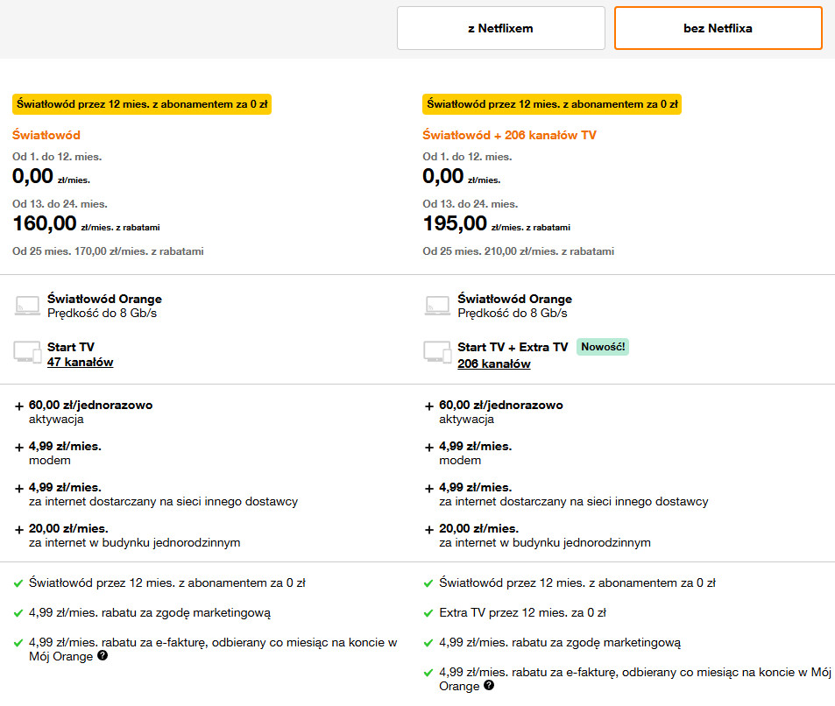The height and width of the screenshot is (706, 835).
Task: Switch to the 'bez Netflixa' tab
Action: [718, 28]
